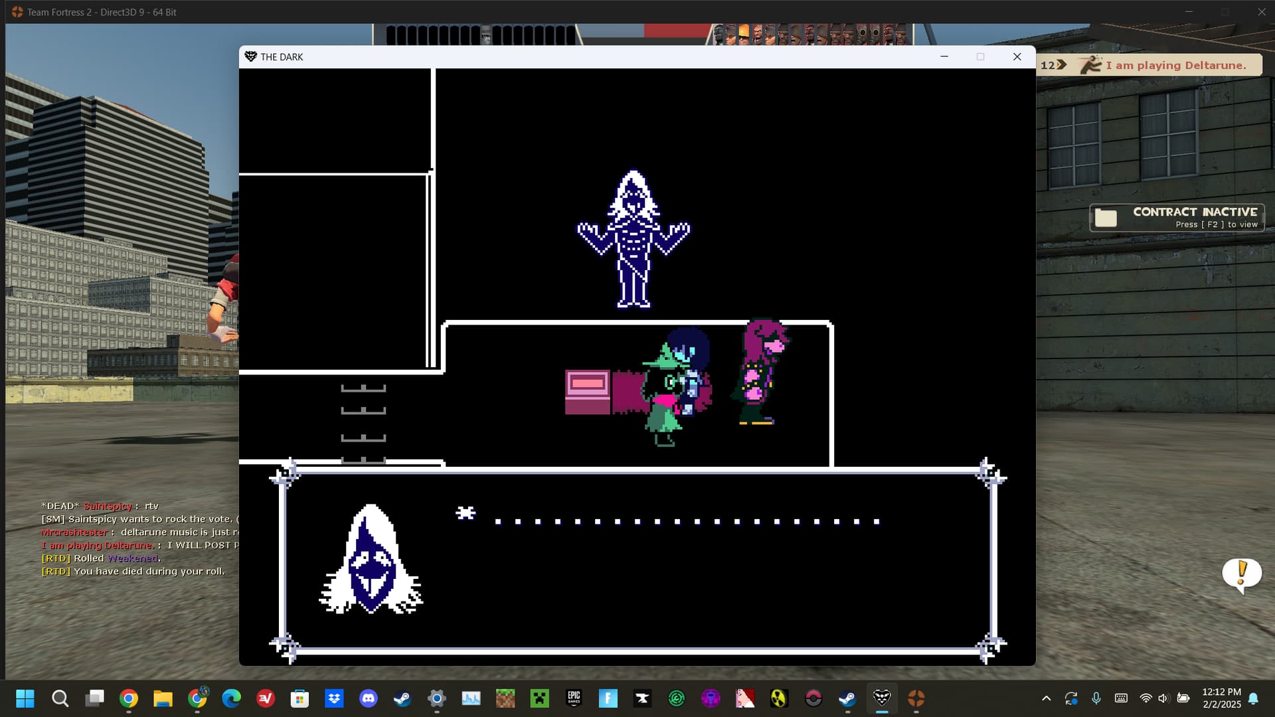Minimize THE DARK window
The image size is (1275, 717).
point(944,56)
